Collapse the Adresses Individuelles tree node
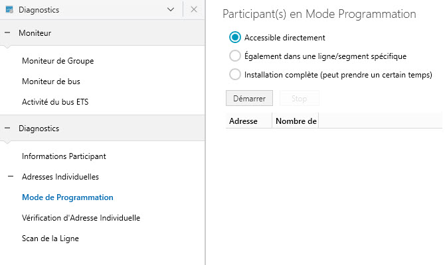Viewport: 445px width, 265px height. pyautogui.click(x=11, y=177)
